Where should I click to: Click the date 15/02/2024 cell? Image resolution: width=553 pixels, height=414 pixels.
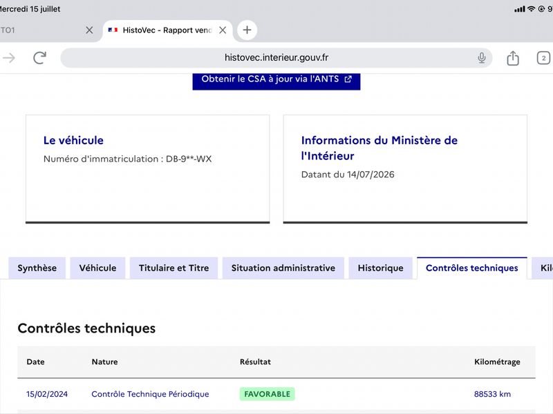47,394
